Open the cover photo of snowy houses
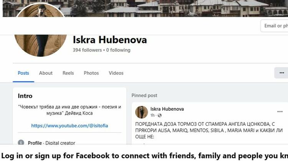 165,8
